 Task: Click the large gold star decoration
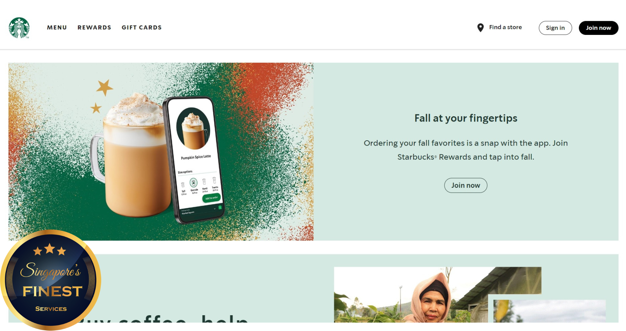click(104, 87)
